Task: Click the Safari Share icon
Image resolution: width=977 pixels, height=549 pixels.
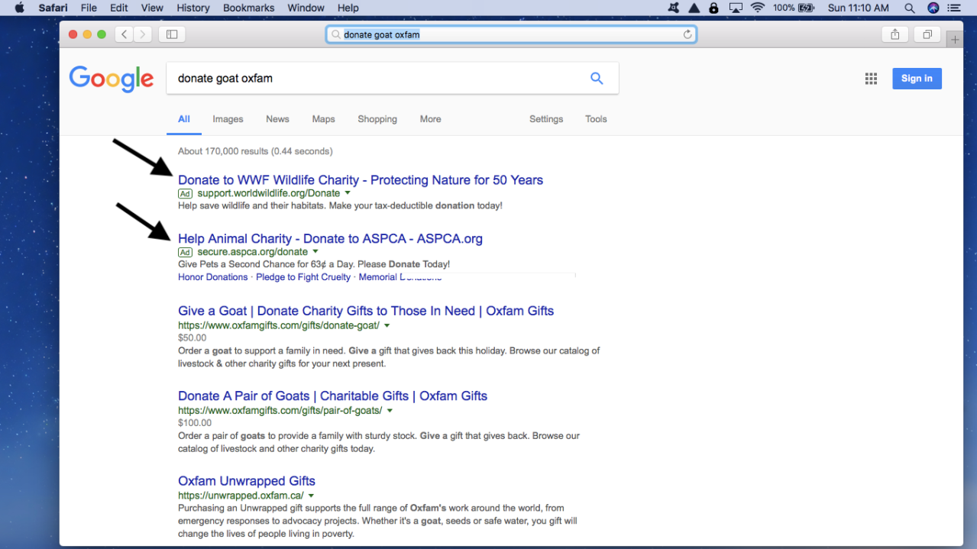Action: click(895, 34)
